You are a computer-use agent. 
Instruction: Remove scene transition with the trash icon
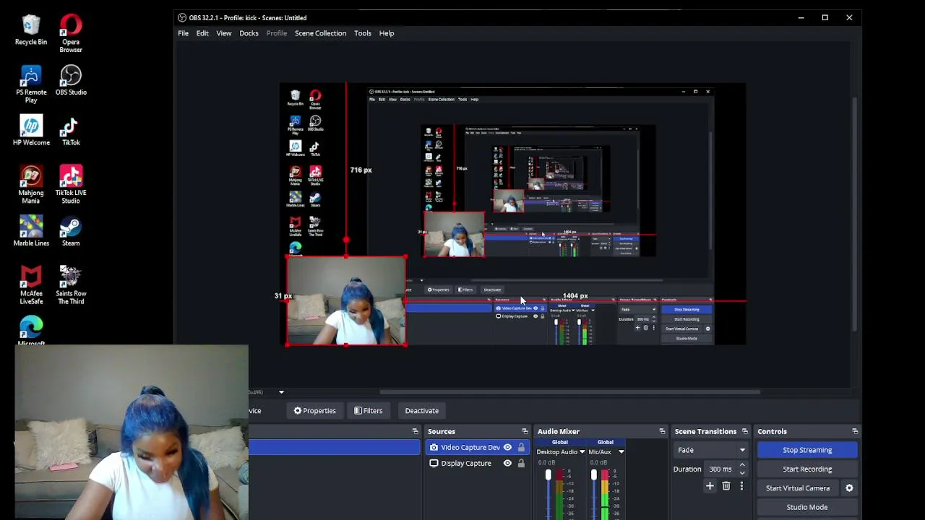(726, 486)
